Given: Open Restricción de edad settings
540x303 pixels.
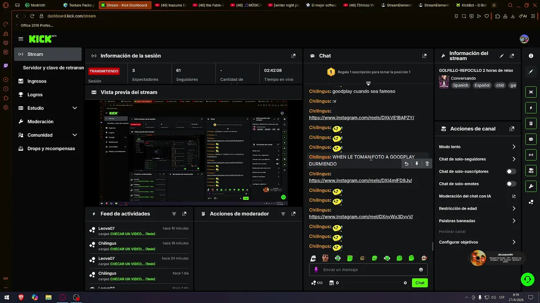Looking at the screenshot, I should point(478,209).
